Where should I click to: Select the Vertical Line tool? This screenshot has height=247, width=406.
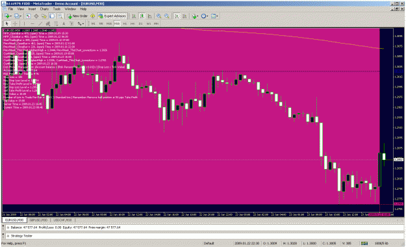coord(24,23)
